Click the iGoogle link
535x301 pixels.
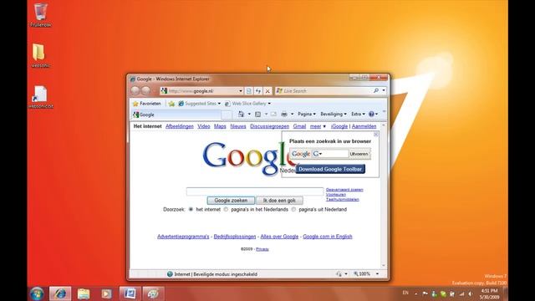[x=339, y=126]
